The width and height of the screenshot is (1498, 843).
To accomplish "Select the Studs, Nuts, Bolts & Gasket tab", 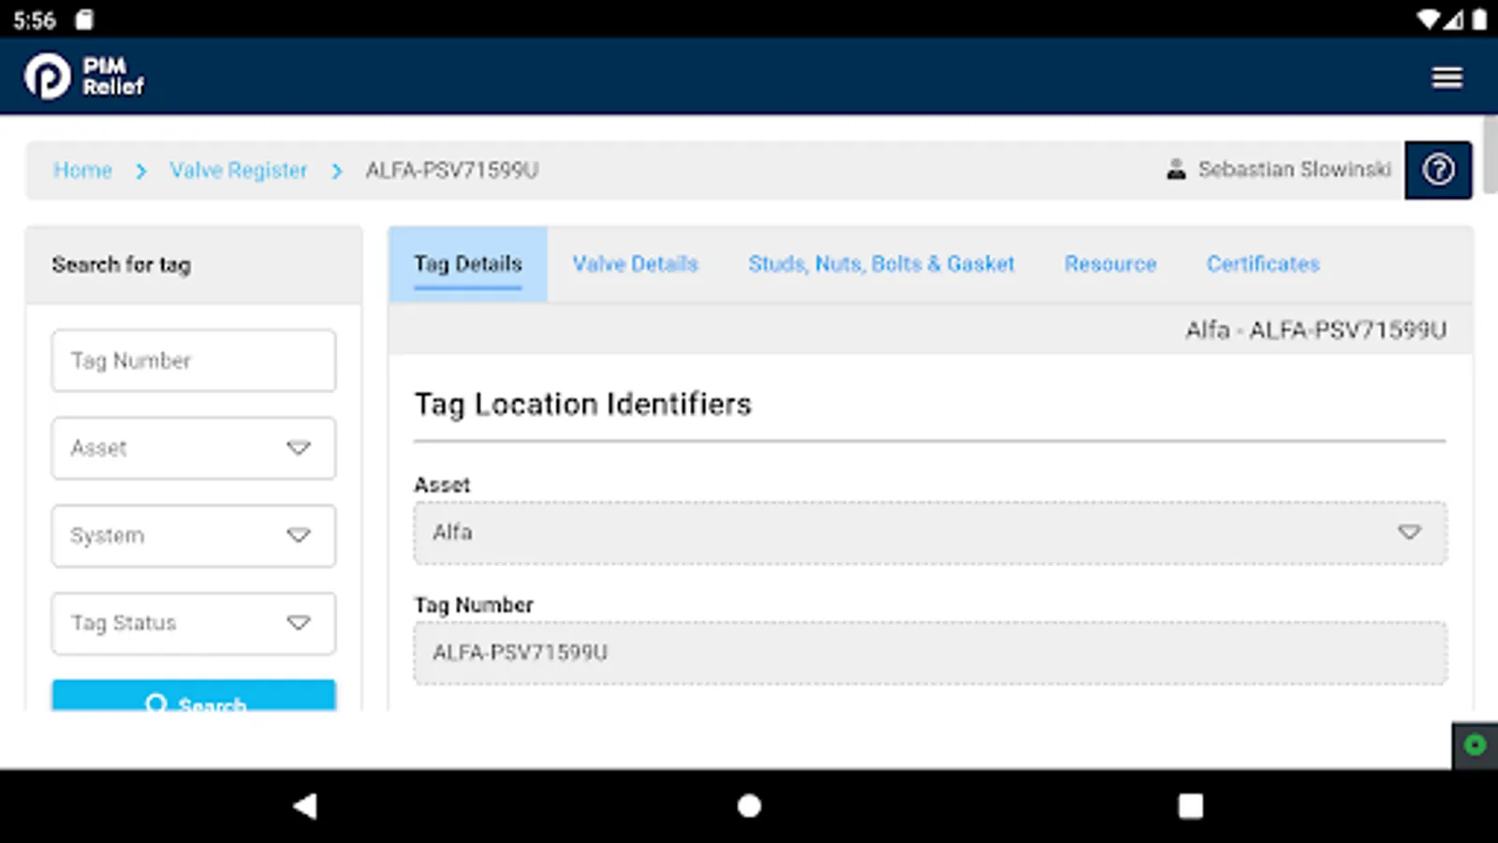I will coord(881,263).
